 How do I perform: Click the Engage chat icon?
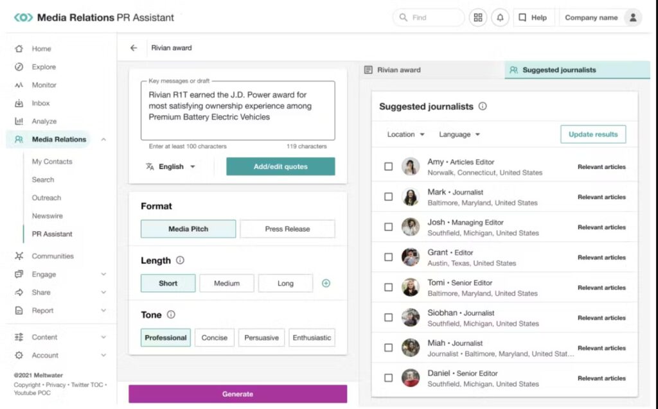click(x=19, y=274)
